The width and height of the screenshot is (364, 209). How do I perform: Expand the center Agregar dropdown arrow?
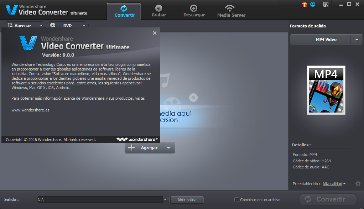coord(169,148)
